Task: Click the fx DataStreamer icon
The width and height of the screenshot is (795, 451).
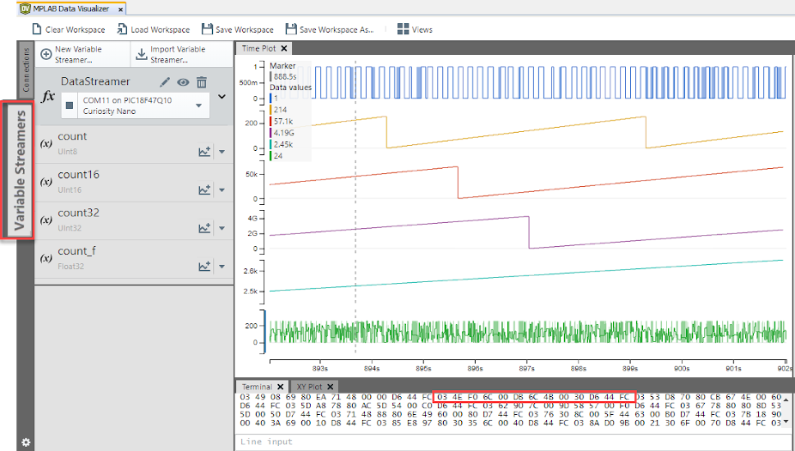Action: [48, 96]
